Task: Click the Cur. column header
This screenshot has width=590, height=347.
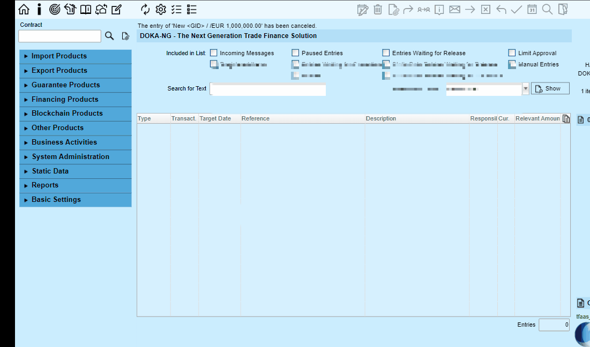Action: pos(506,118)
